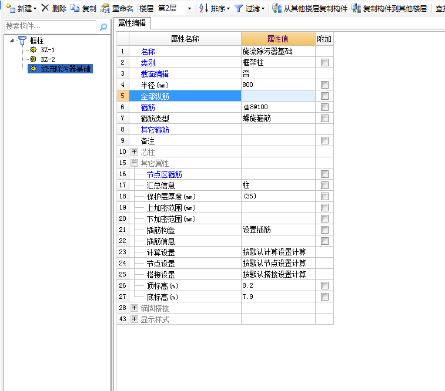This screenshot has width=445, height=391.
Task: Toggle 附加 checkbox for 全部纵筋 row
Action: (324, 96)
